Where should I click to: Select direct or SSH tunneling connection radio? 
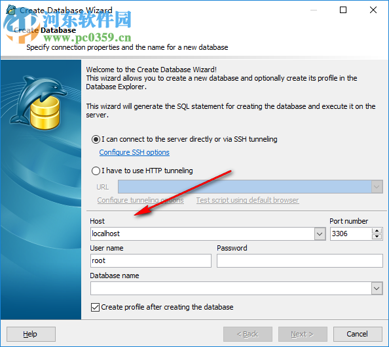click(x=96, y=140)
